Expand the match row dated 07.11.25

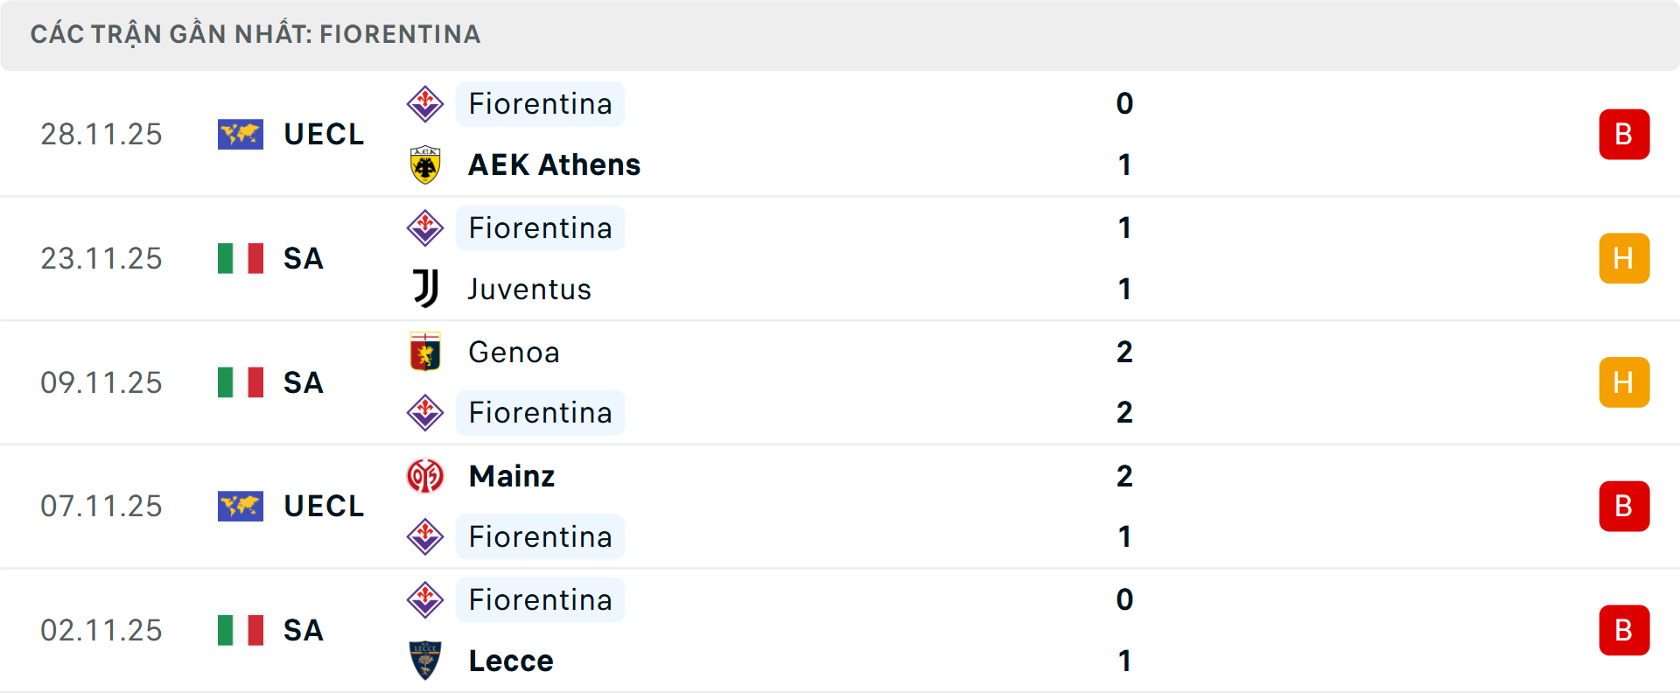coord(840,506)
